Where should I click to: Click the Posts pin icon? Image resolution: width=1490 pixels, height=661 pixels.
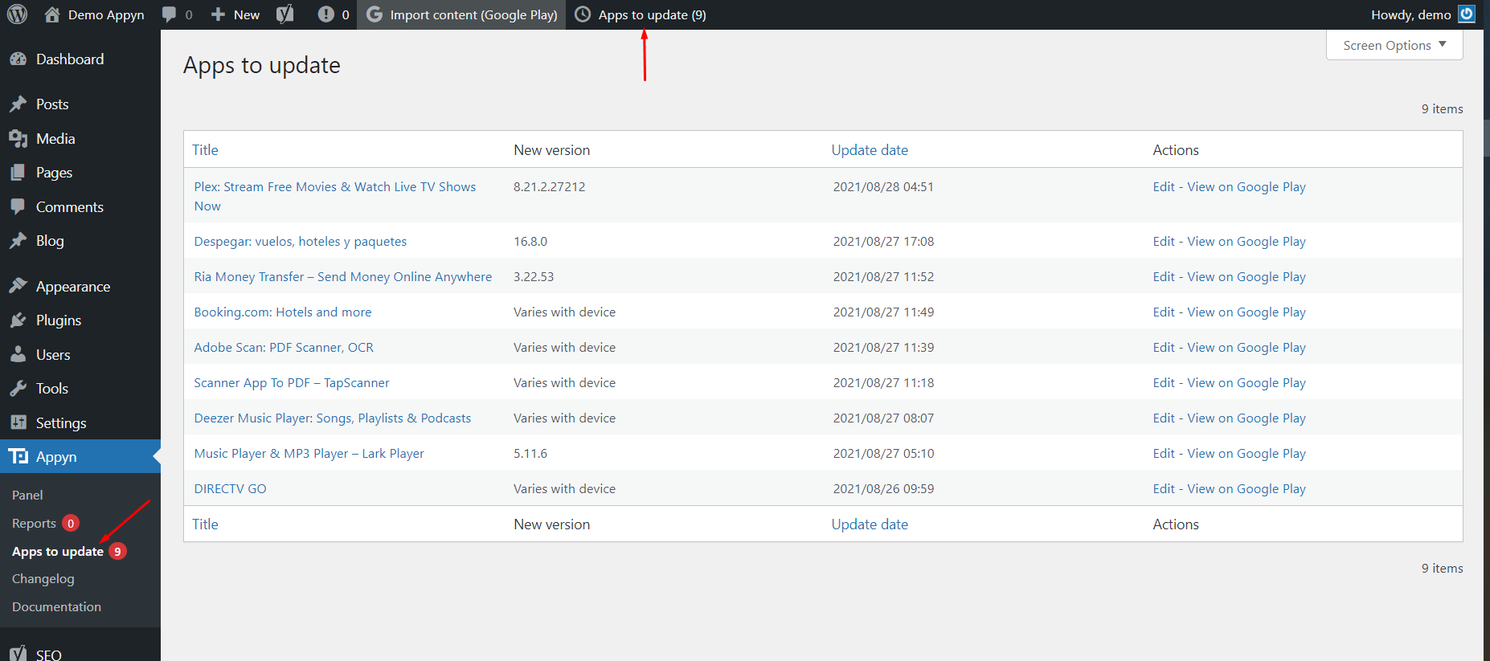18,104
